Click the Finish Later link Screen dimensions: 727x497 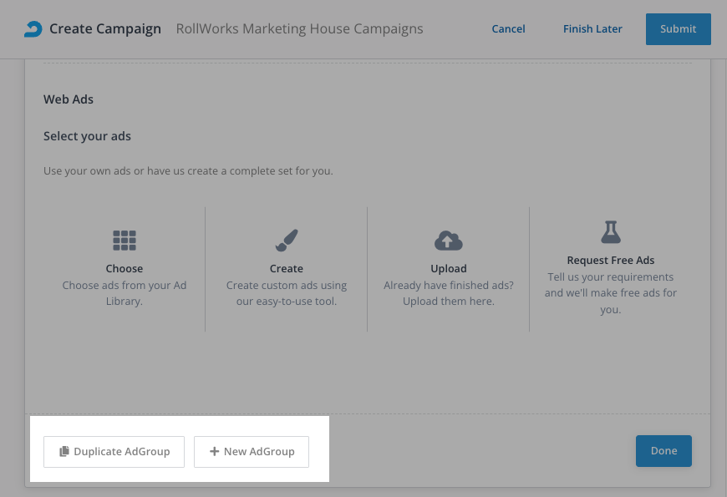pos(592,29)
